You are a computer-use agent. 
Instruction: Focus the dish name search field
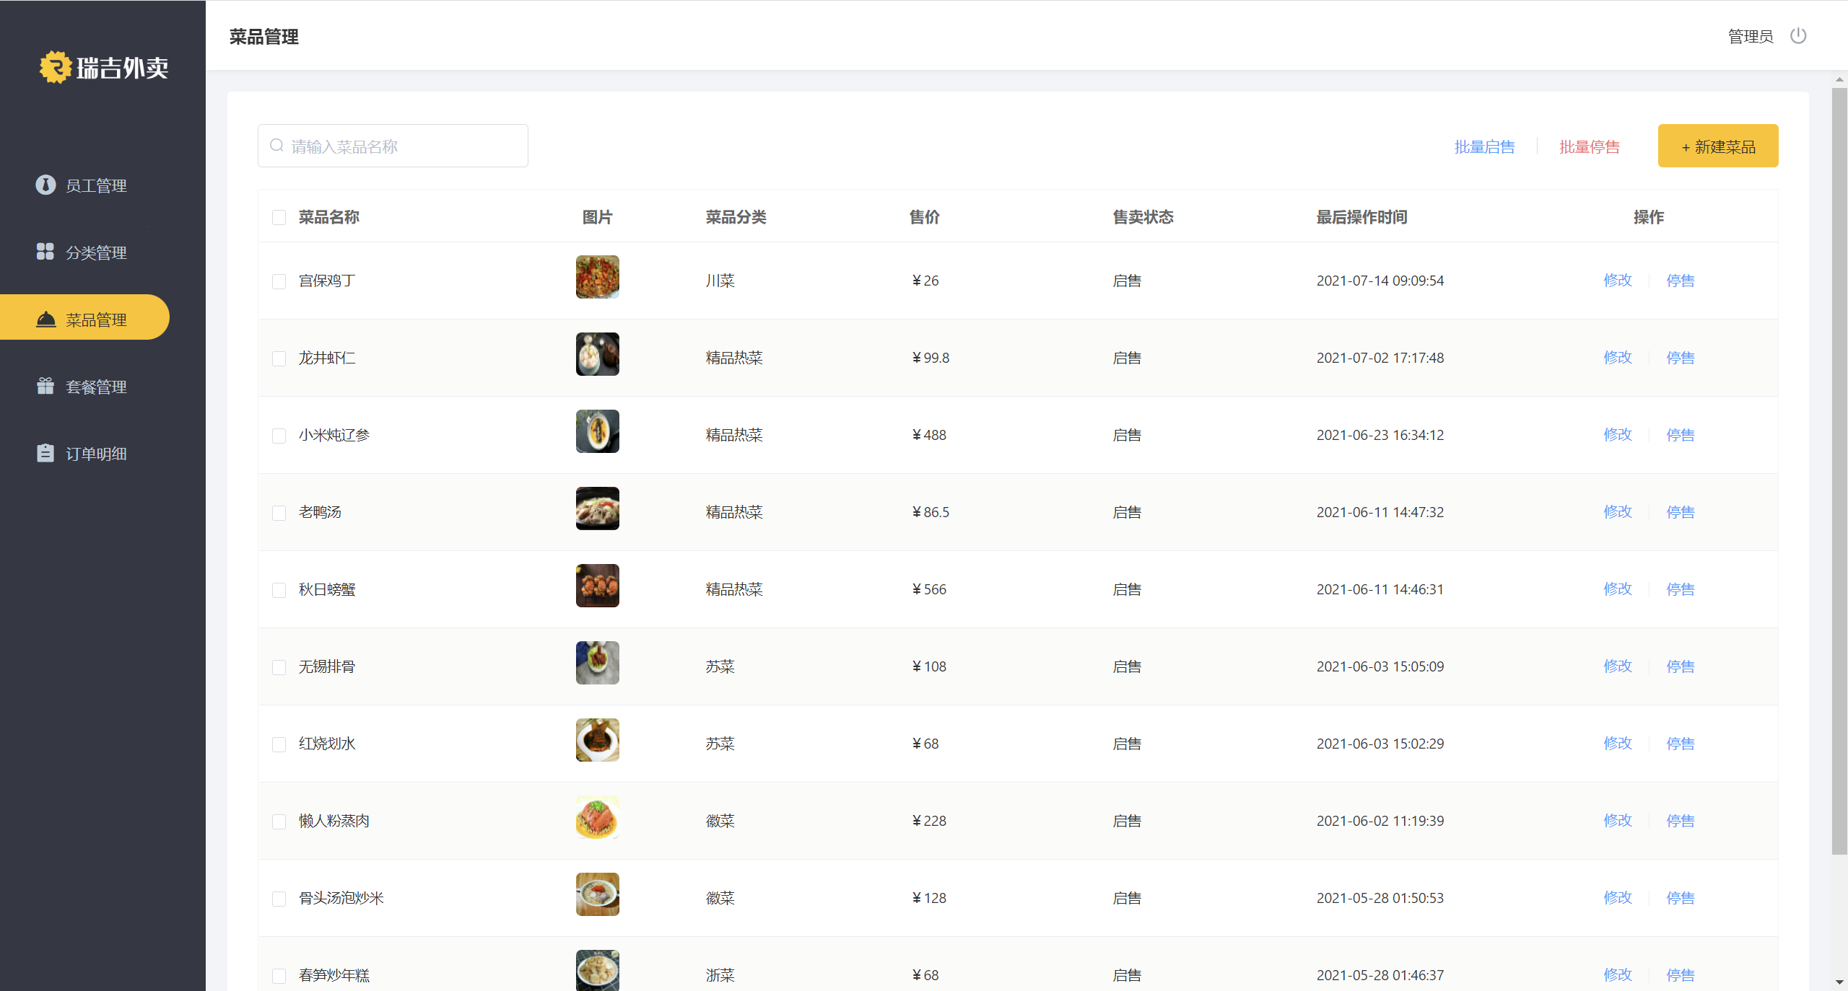pyautogui.click(x=404, y=146)
